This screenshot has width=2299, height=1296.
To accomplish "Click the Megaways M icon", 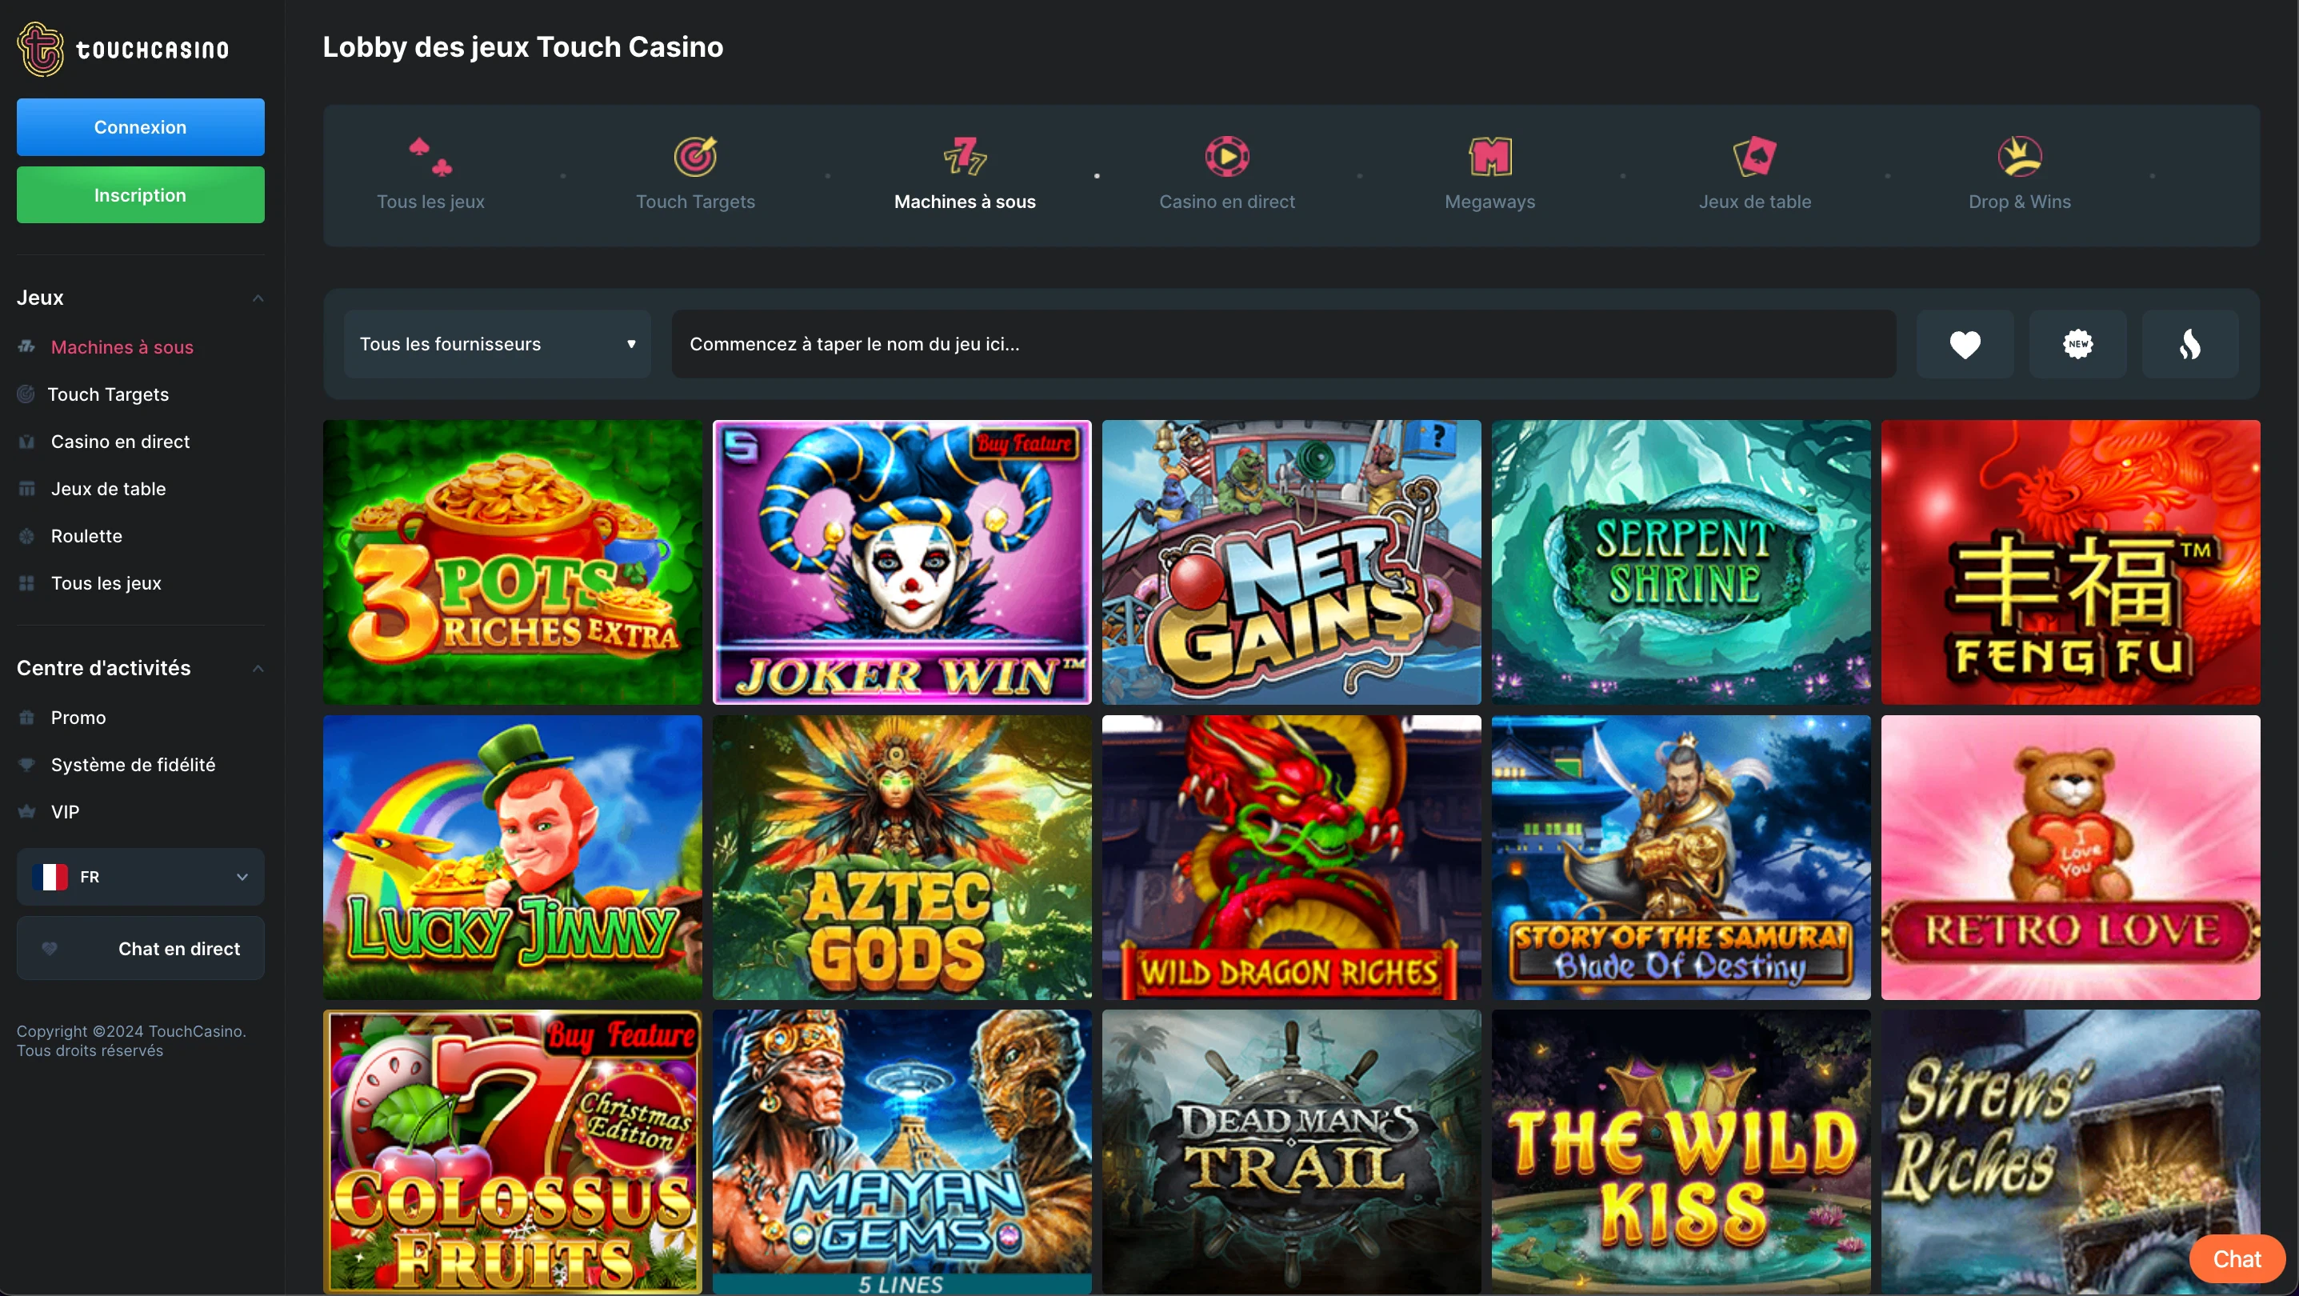I will pyautogui.click(x=1489, y=156).
